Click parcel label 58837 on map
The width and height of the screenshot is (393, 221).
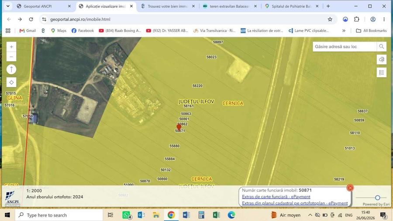coord(362,111)
